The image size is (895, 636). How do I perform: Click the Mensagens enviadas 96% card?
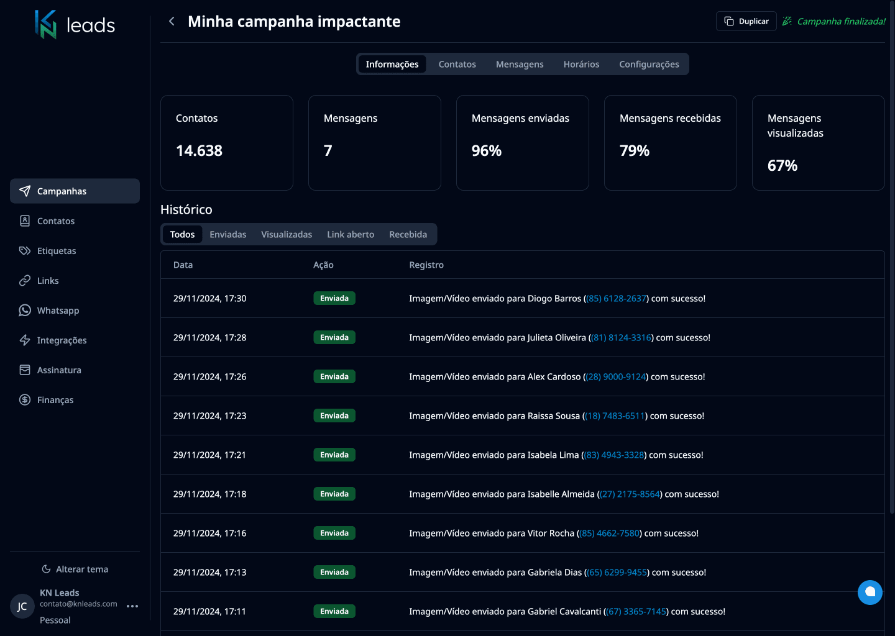[x=523, y=143]
